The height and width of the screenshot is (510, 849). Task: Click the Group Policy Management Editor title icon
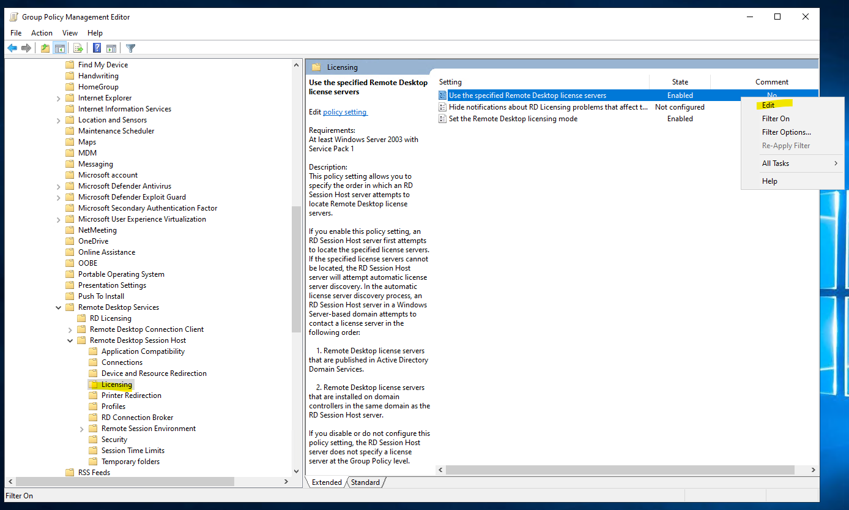[13, 17]
